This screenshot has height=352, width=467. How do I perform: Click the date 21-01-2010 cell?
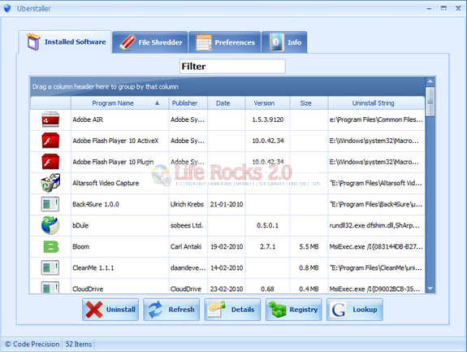(227, 204)
